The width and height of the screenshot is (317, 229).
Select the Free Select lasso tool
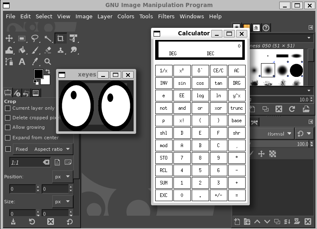pos(35,38)
